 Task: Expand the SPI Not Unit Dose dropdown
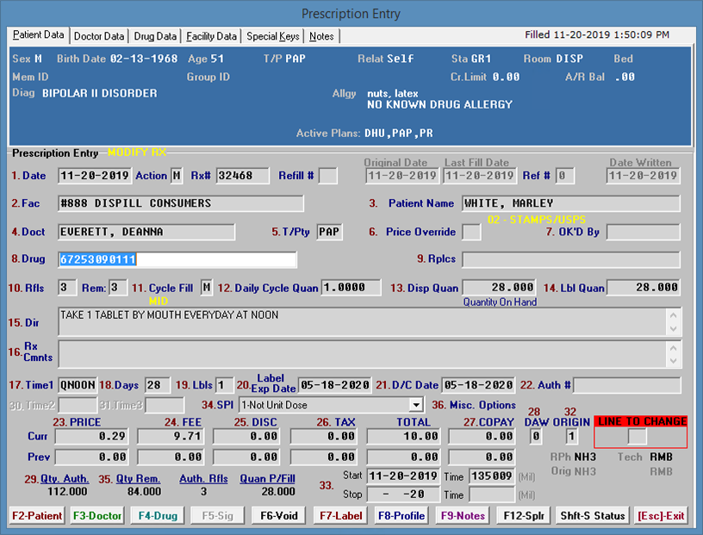pos(416,404)
